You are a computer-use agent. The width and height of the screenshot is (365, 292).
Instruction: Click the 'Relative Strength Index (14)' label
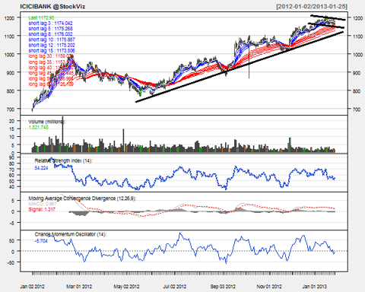click(x=64, y=160)
